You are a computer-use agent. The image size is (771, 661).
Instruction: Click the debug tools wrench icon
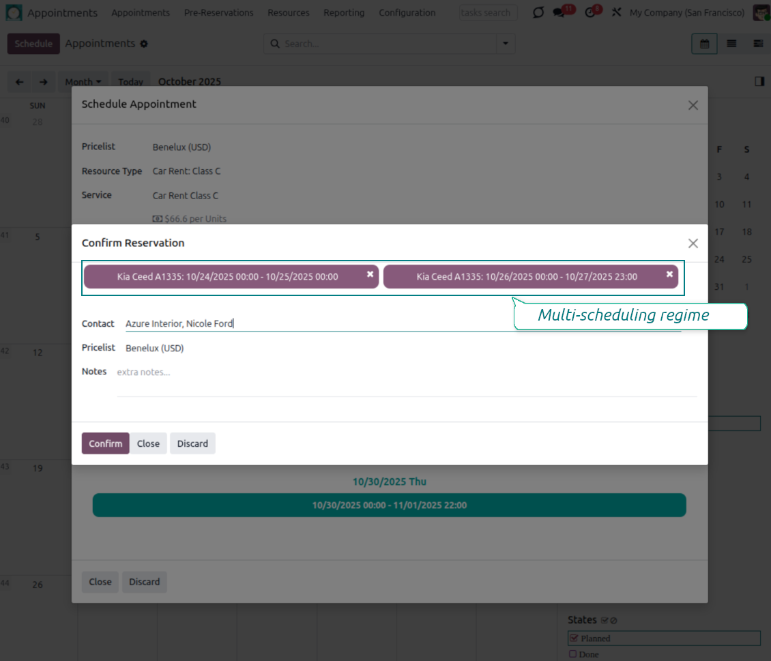click(x=616, y=13)
